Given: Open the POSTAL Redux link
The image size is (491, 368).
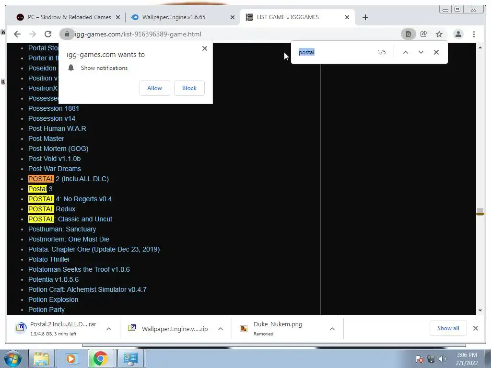Looking at the screenshot, I should 52,209.
